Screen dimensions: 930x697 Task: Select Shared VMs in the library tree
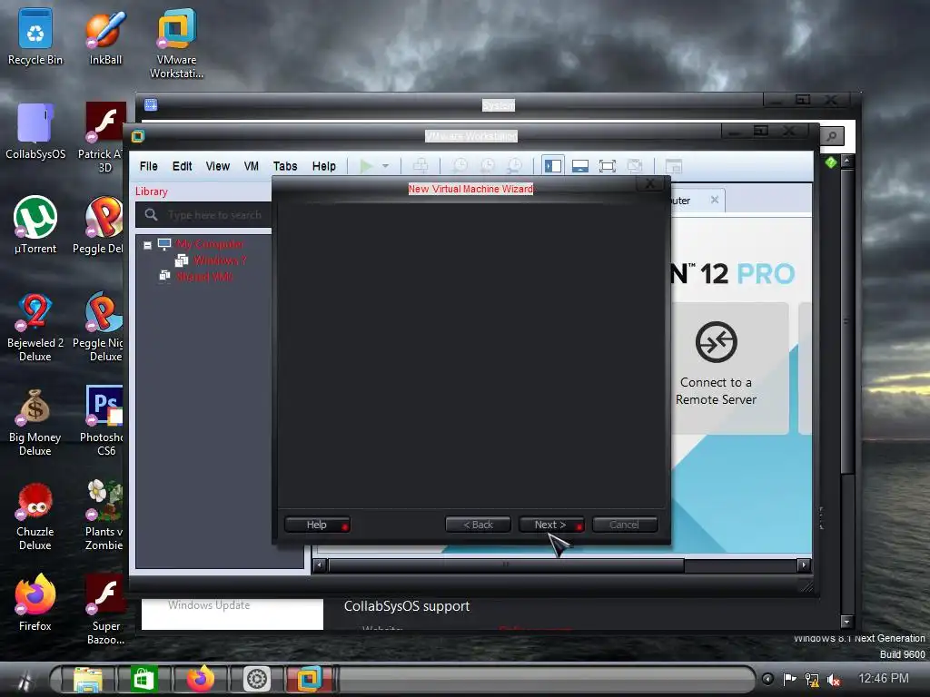204,276
